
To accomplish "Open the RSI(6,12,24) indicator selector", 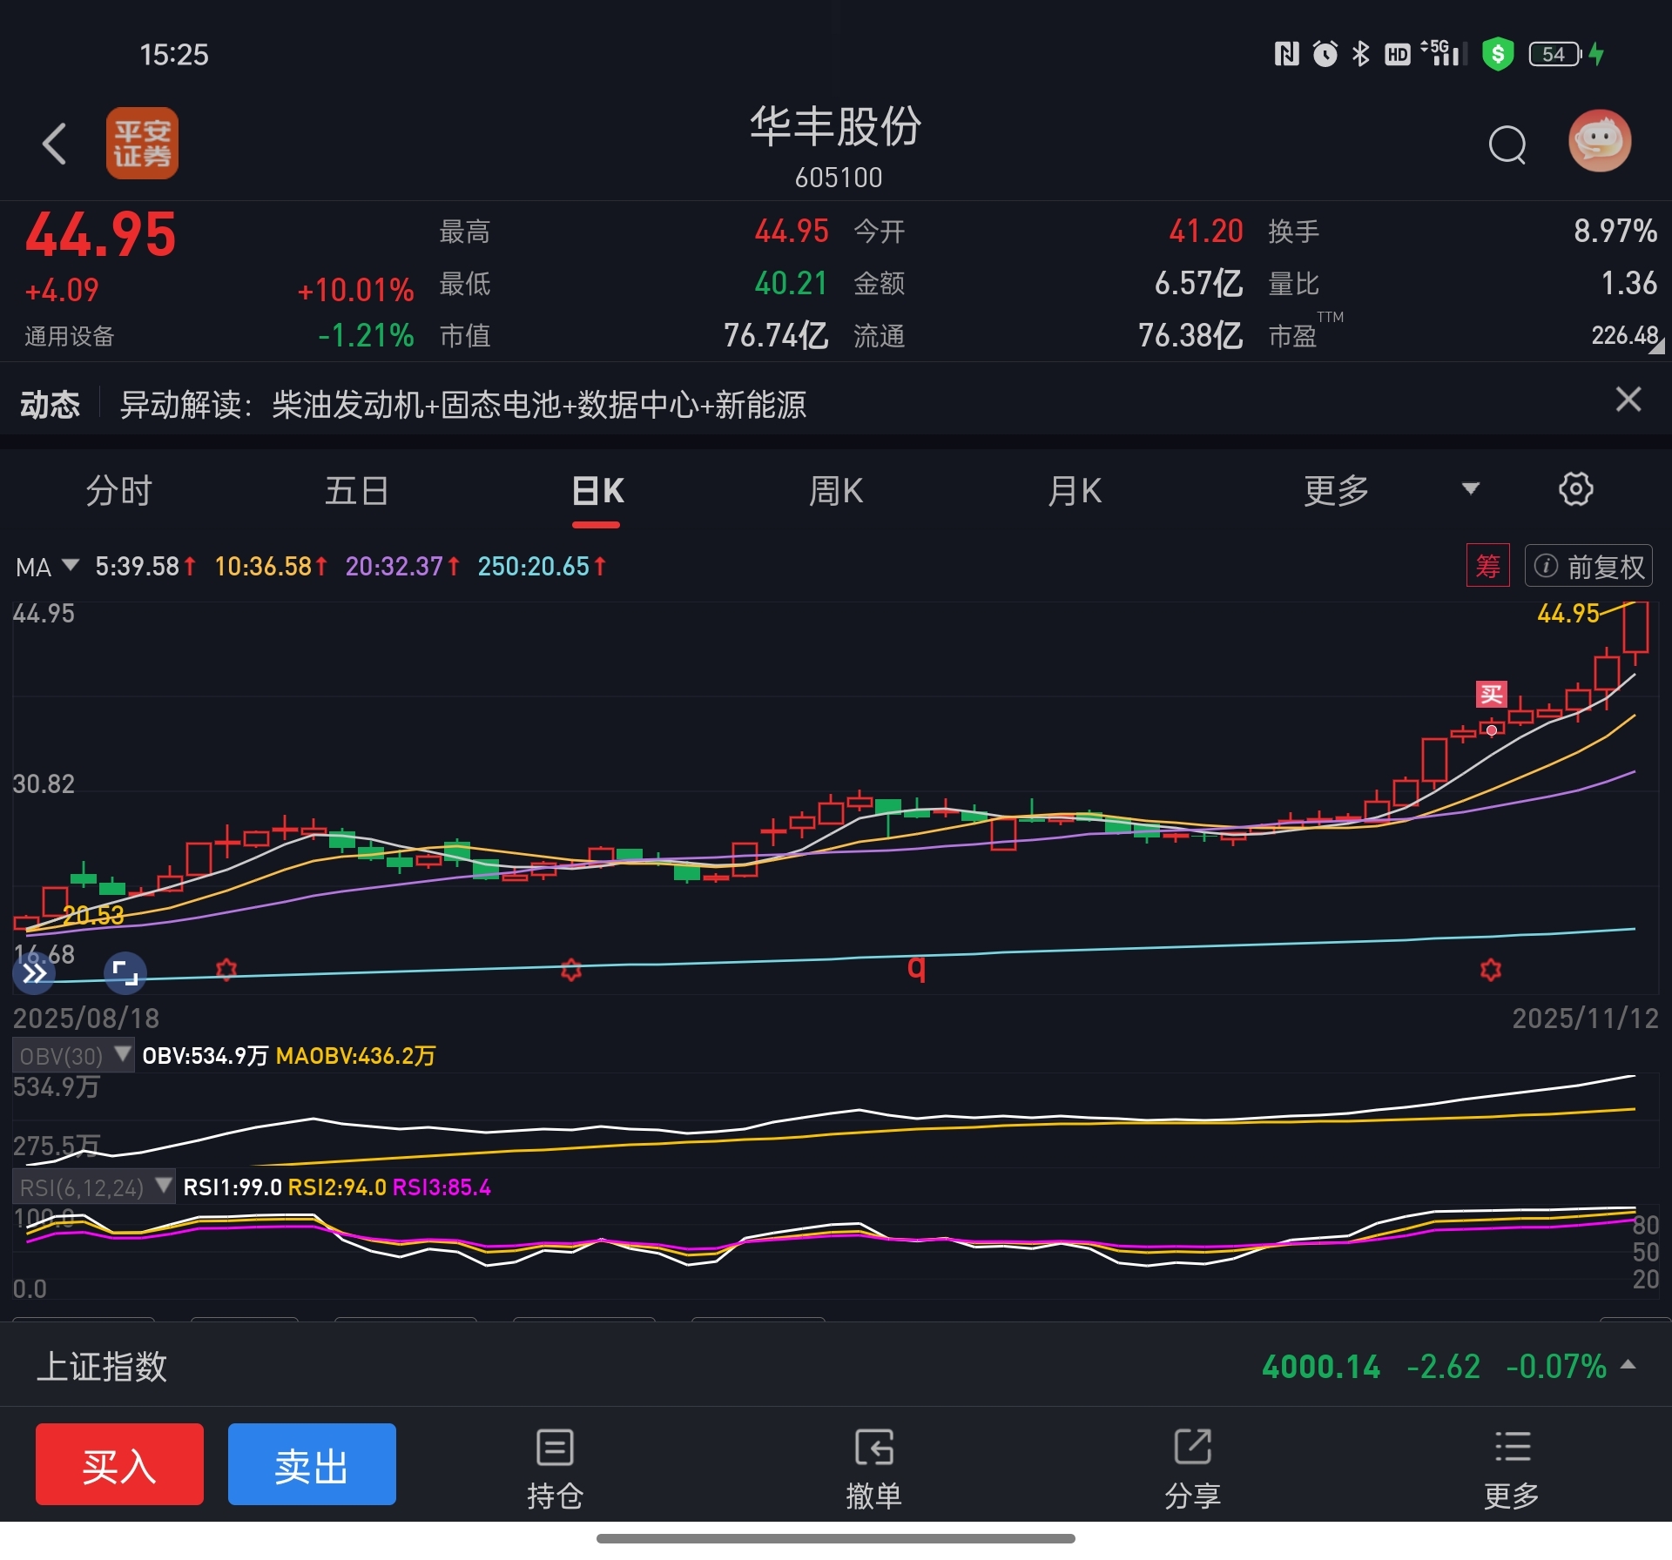I will [94, 1187].
